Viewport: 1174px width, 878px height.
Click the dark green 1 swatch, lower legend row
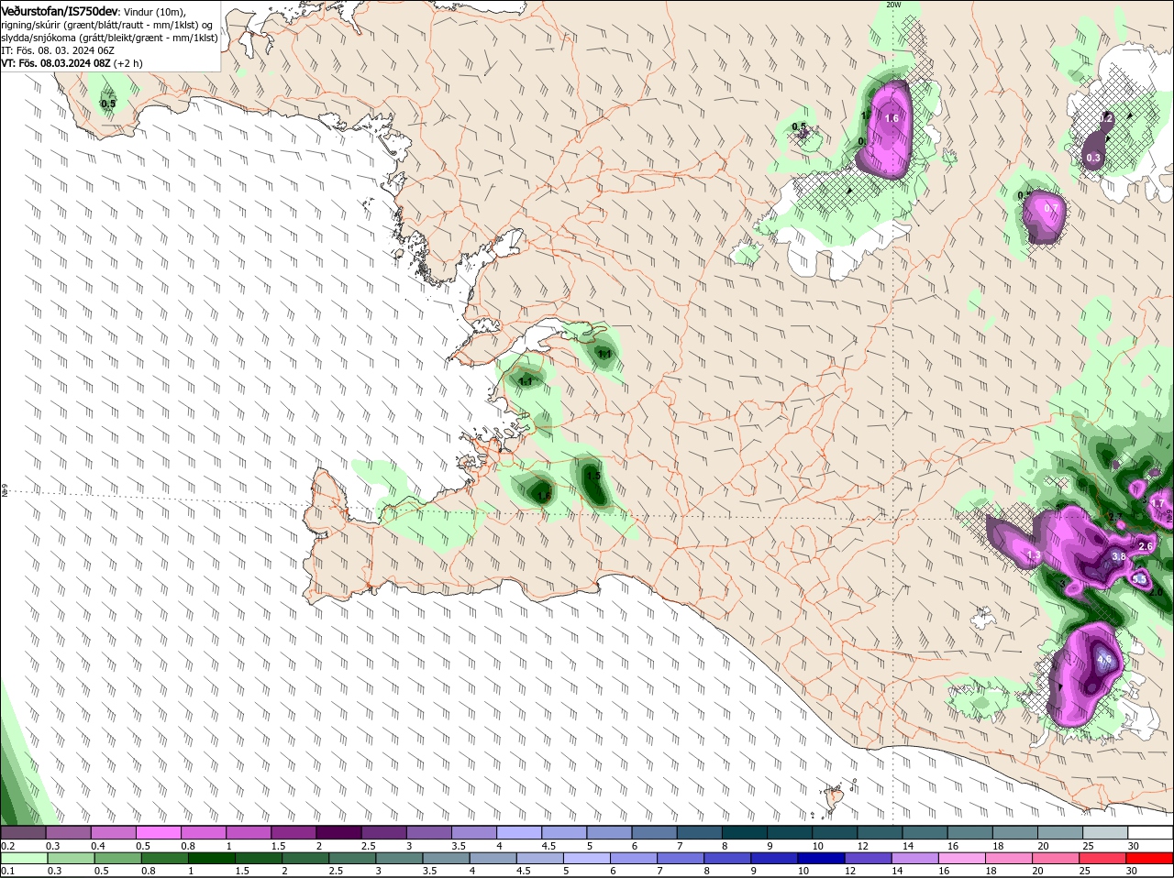pyautogui.click(x=211, y=858)
